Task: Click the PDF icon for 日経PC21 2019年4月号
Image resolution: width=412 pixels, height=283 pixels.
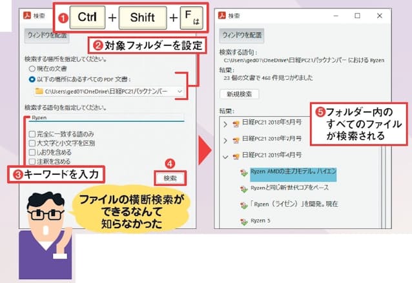Action: click(x=236, y=157)
